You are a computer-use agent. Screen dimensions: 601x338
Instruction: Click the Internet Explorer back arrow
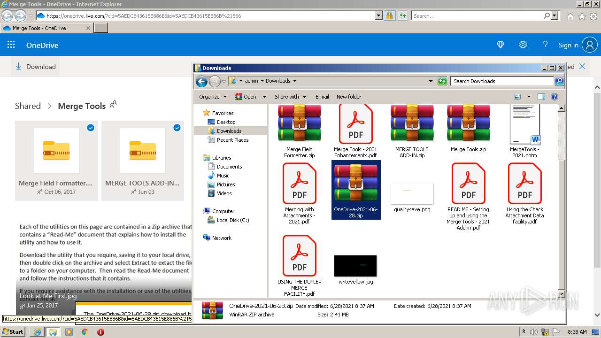tap(7, 15)
